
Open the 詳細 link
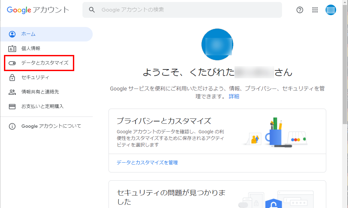pos(234,96)
